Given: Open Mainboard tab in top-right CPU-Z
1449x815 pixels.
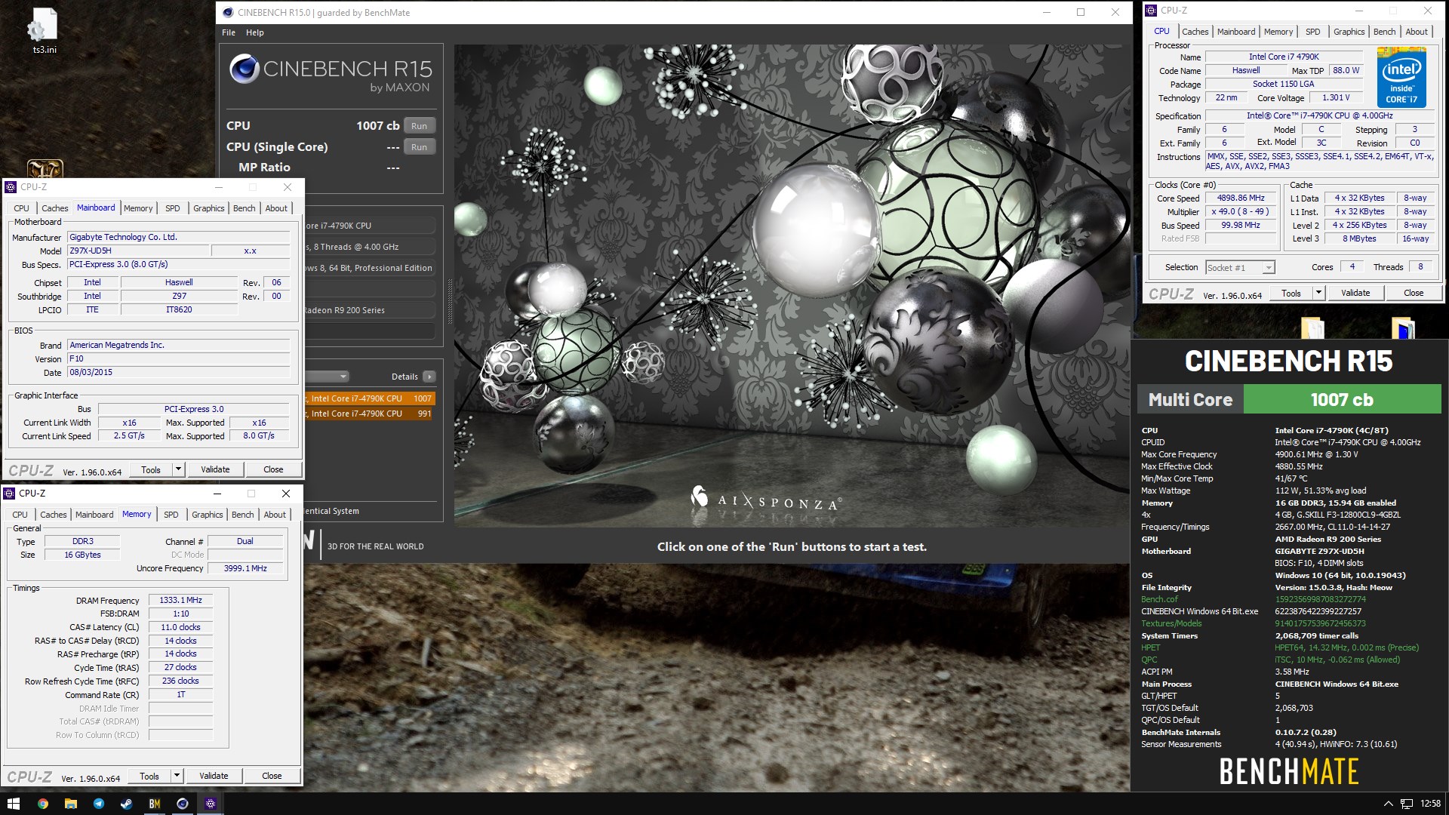Looking at the screenshot, I should [x=1236, y=32].
